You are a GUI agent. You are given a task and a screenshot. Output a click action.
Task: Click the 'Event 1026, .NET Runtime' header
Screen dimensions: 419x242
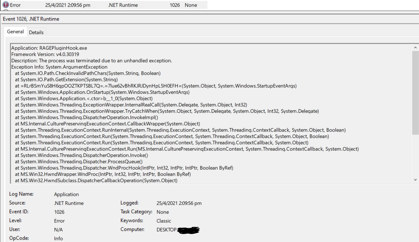tap(31, 19)
